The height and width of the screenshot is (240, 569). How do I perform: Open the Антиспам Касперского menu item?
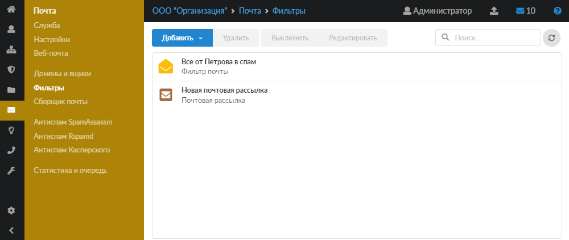72,150
